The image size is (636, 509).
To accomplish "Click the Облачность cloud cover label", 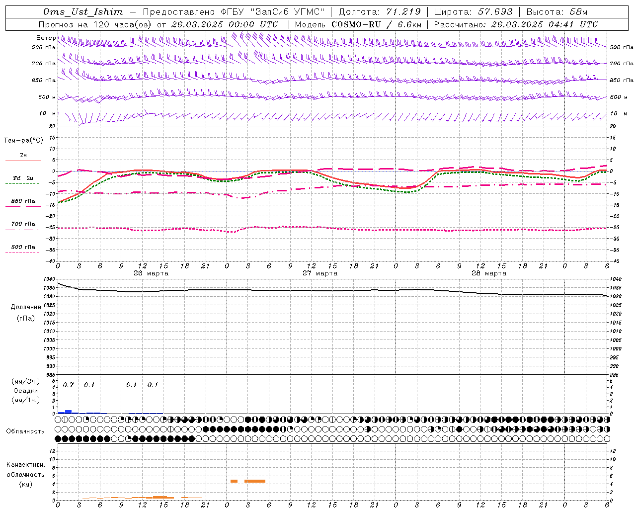I will (x=25, y=431).
